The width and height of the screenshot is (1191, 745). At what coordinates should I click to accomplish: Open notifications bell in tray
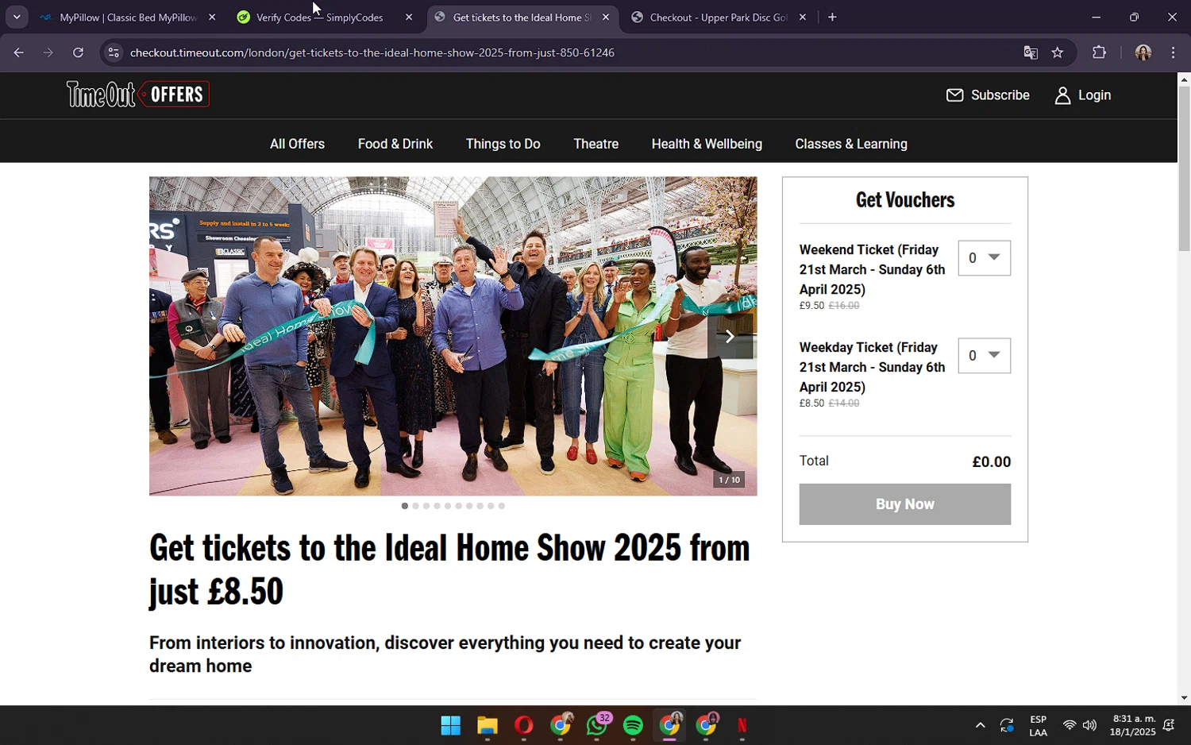1169,726
